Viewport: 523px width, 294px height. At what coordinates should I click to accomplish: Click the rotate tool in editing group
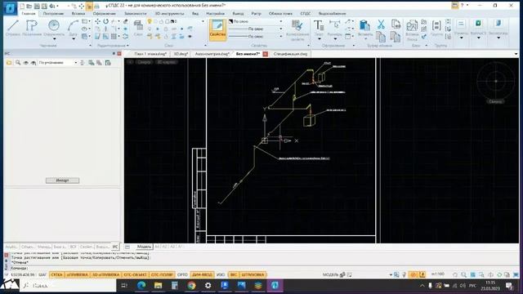(105, 21)
